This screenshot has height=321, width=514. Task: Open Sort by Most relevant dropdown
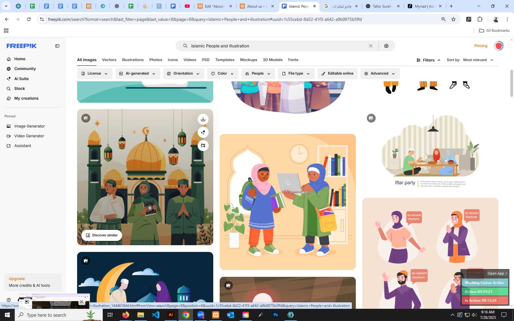click(x=478, y=60)
